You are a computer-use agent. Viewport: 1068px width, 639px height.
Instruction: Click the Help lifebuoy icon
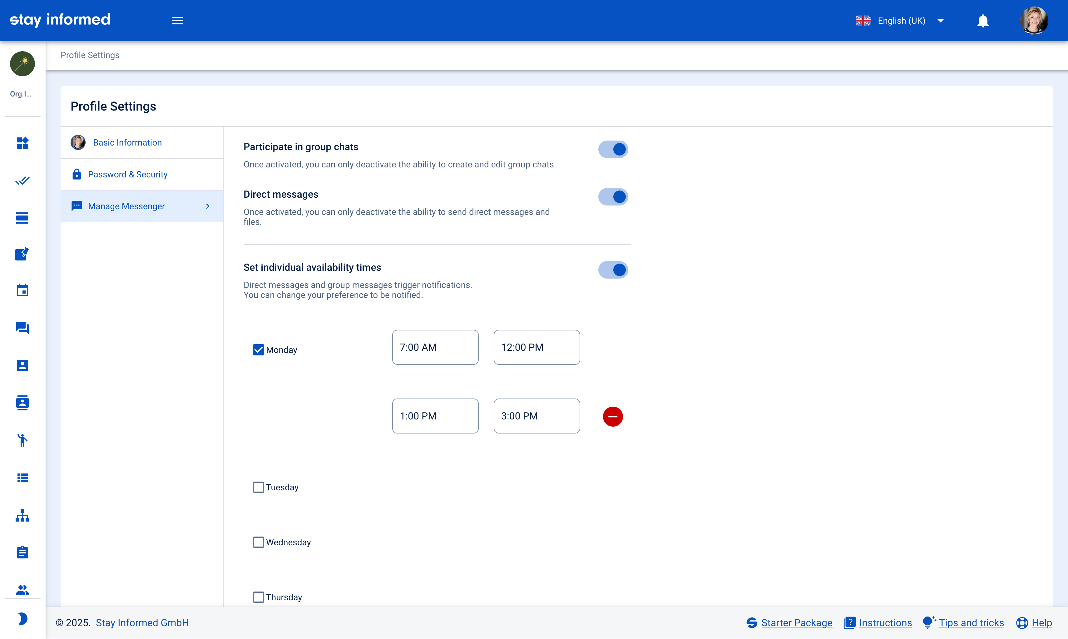tap(1022, 623)
